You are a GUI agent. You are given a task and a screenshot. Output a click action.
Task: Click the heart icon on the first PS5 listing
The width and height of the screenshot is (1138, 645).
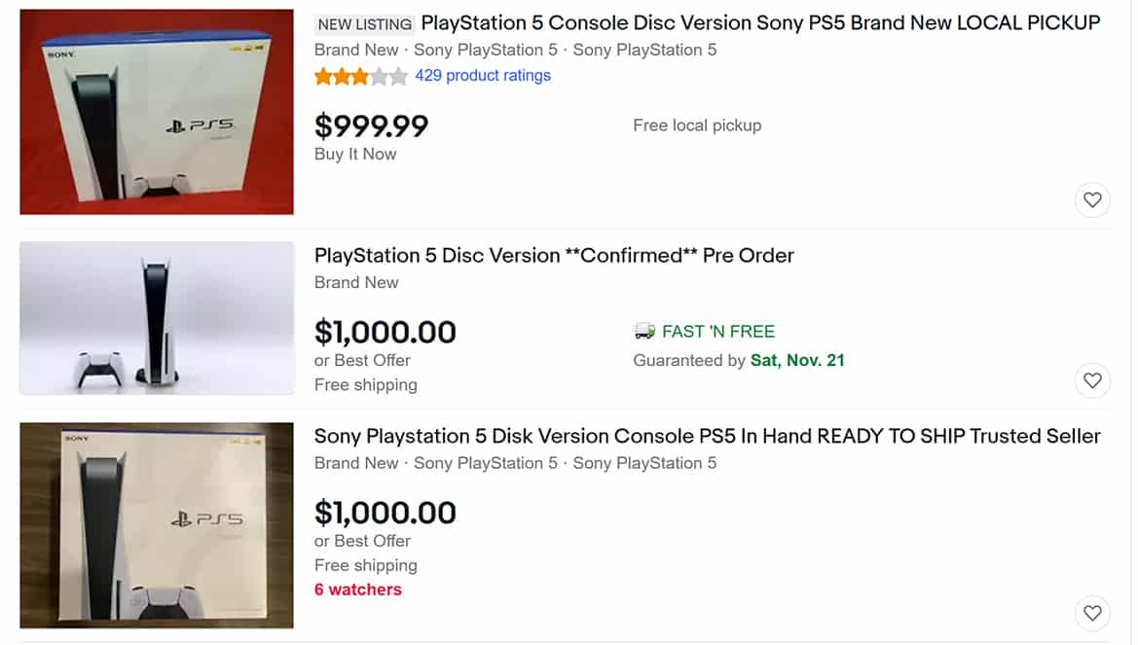tap(1092, 199)
